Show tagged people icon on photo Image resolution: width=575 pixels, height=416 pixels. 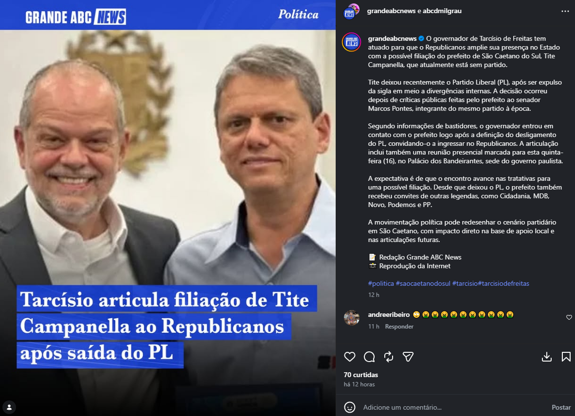[x=9, y=407]
